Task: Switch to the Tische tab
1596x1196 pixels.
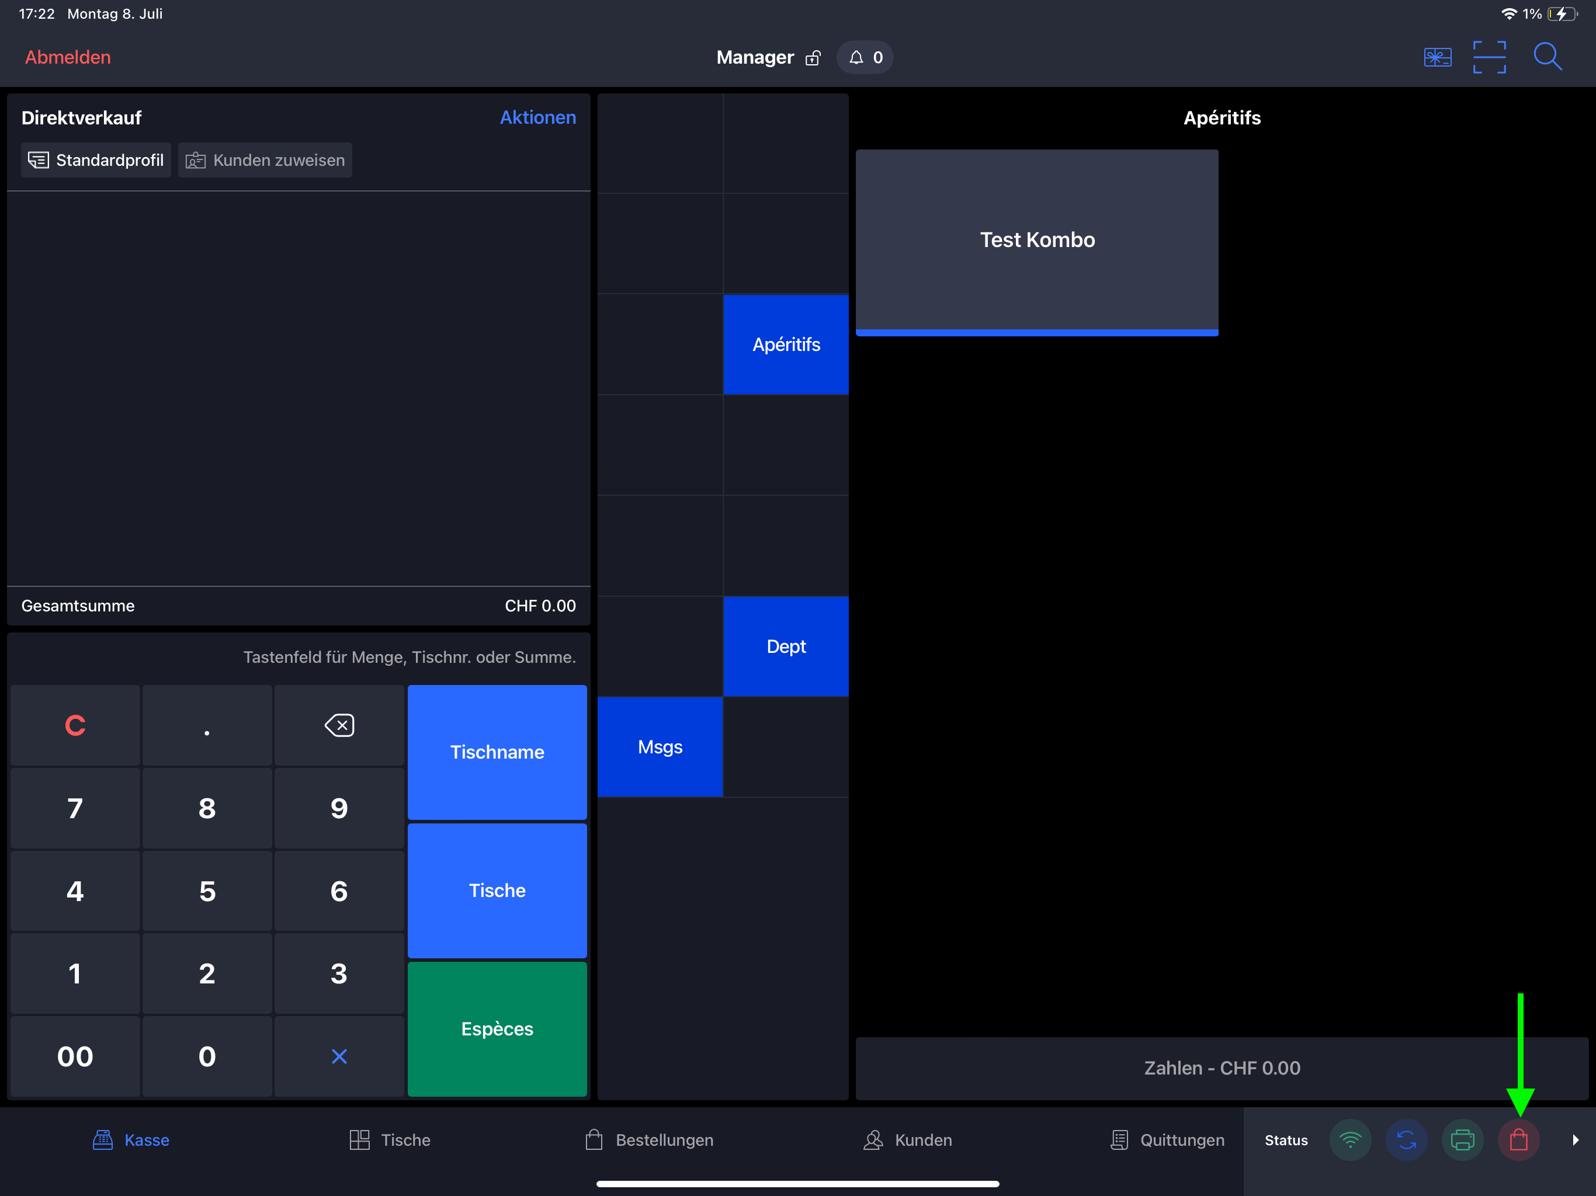Action: [x=390, y=1140]
